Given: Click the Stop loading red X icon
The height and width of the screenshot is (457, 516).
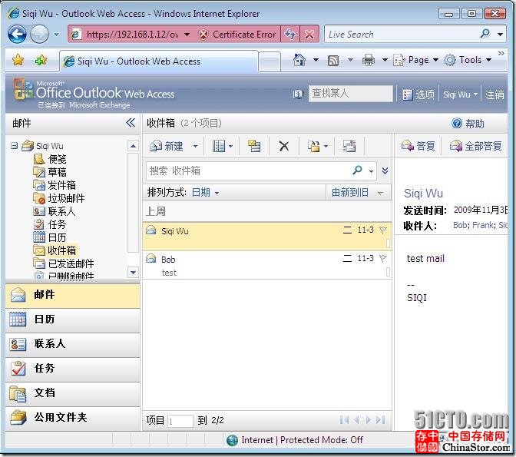Looking at the screenshot, I should 309,35.
